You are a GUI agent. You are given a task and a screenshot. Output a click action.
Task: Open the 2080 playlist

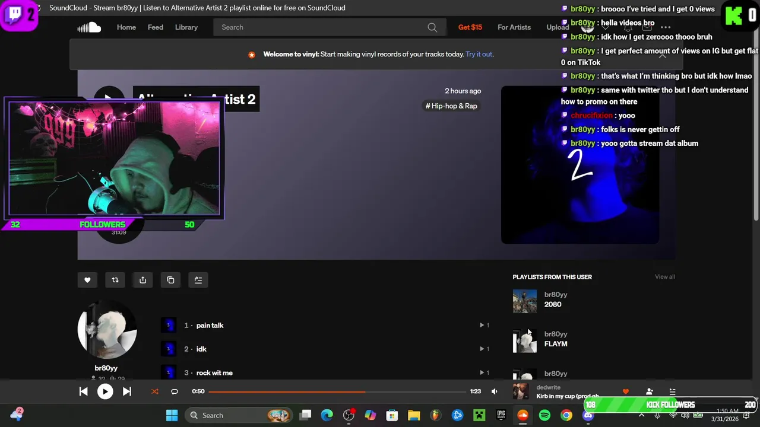click(x=553, y=304)
